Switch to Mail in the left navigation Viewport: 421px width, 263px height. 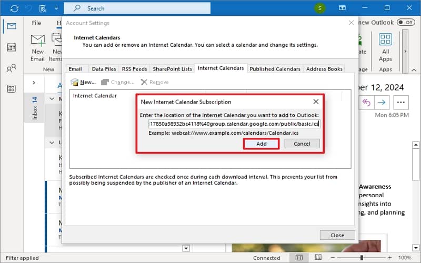(12, 26)
